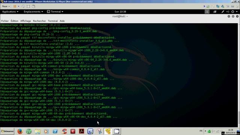The width and height of the screenshot is (240, 135).
Task: Click the 'root@kali: ~' window title
Action: coord(120,16)
